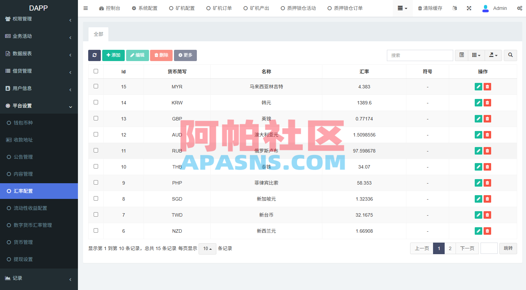This screenshot has width=526, height=290.
Task: Select the 全部 tab
Action: 98,34
